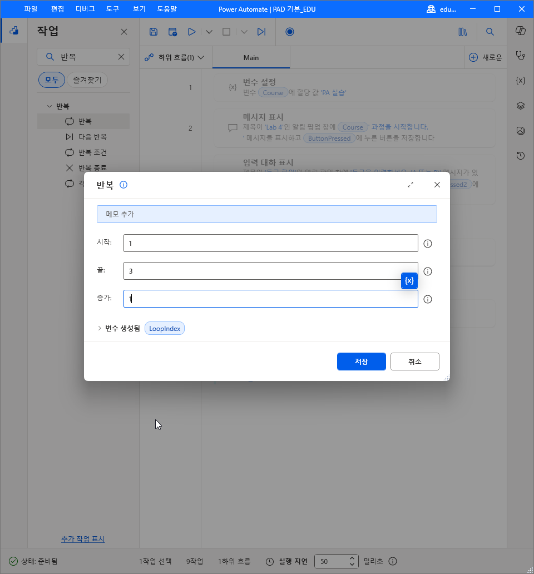The width and height of the screenshot is (534, 574).
Task: Open the Copilot side panel icon
Action: click(521, 31)
